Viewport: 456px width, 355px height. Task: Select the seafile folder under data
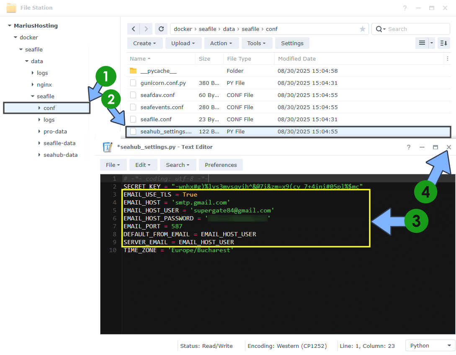[x=45, y=96]
